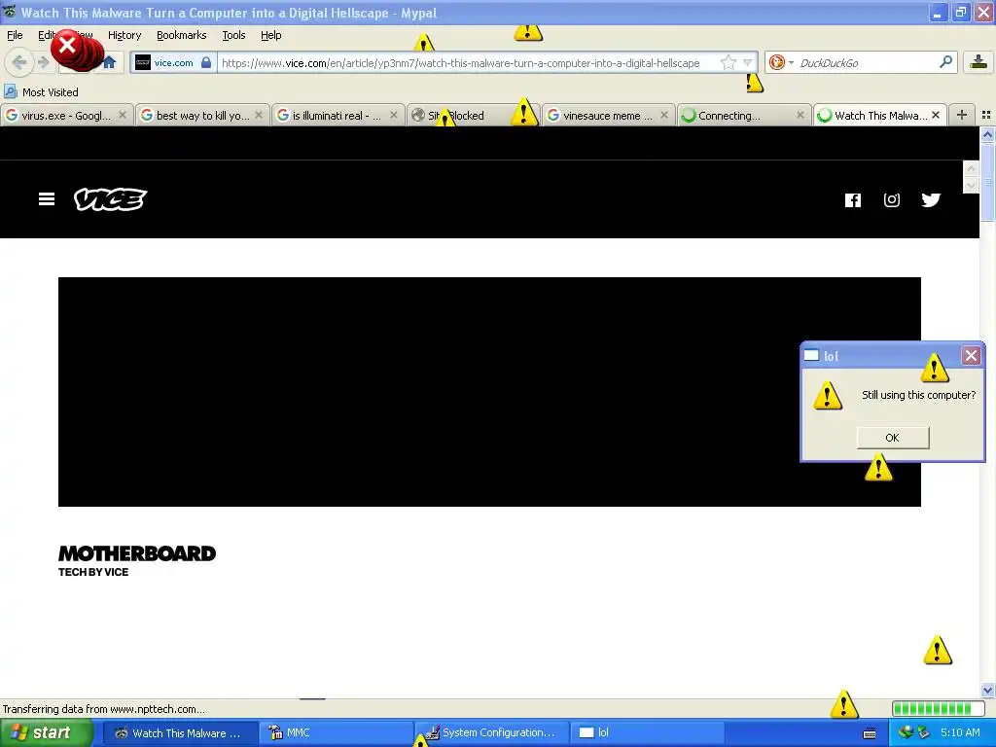Switch to 'is illuminati real' tab
Screen dimensions: 996x747
(x=338, y=115)
